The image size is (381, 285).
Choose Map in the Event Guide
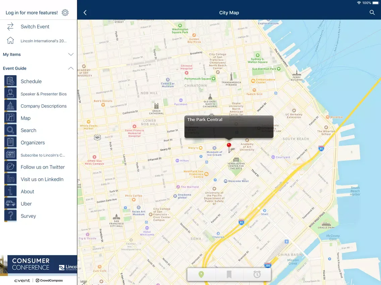coord(25,118)
